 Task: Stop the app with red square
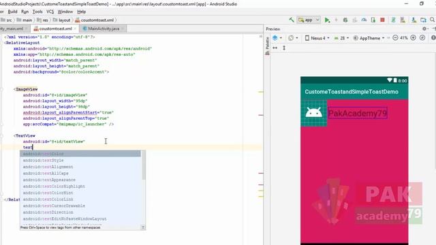(x=383, y=20)
